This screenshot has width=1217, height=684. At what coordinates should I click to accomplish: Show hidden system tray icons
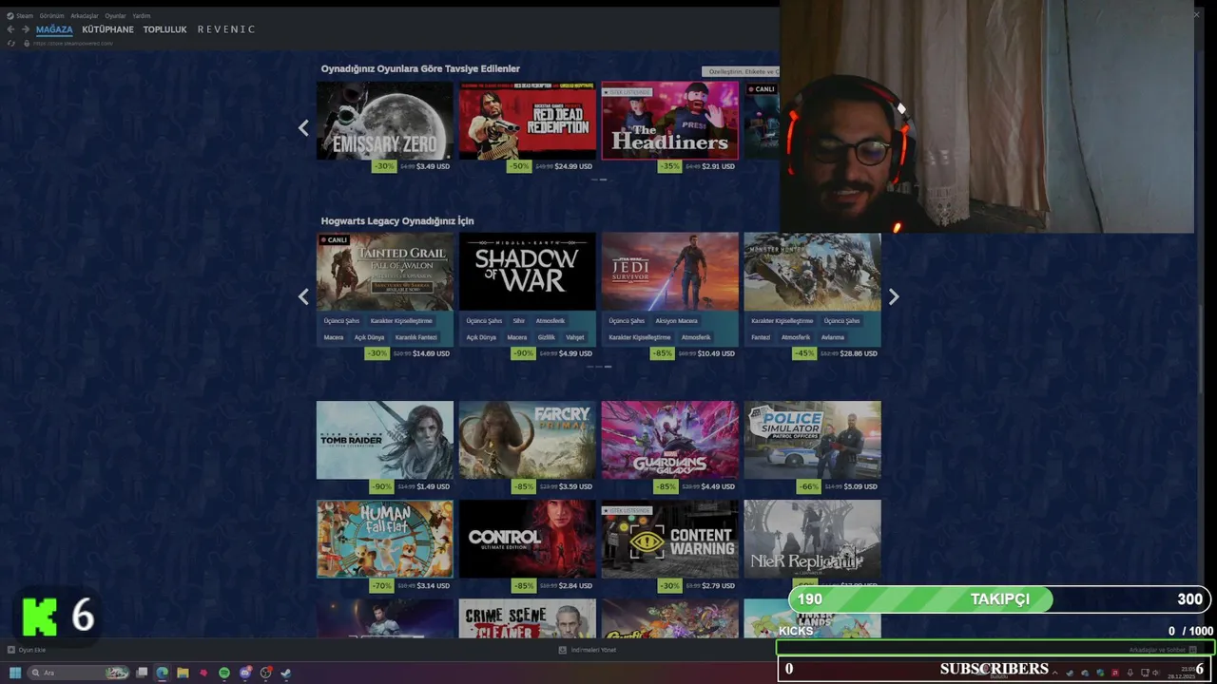pos(1054,673)
